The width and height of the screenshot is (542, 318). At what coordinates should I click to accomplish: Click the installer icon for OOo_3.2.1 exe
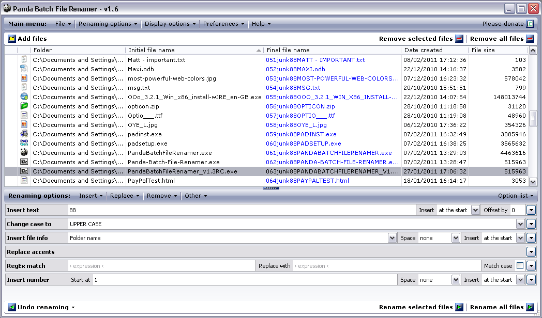(x=24, y=97)
